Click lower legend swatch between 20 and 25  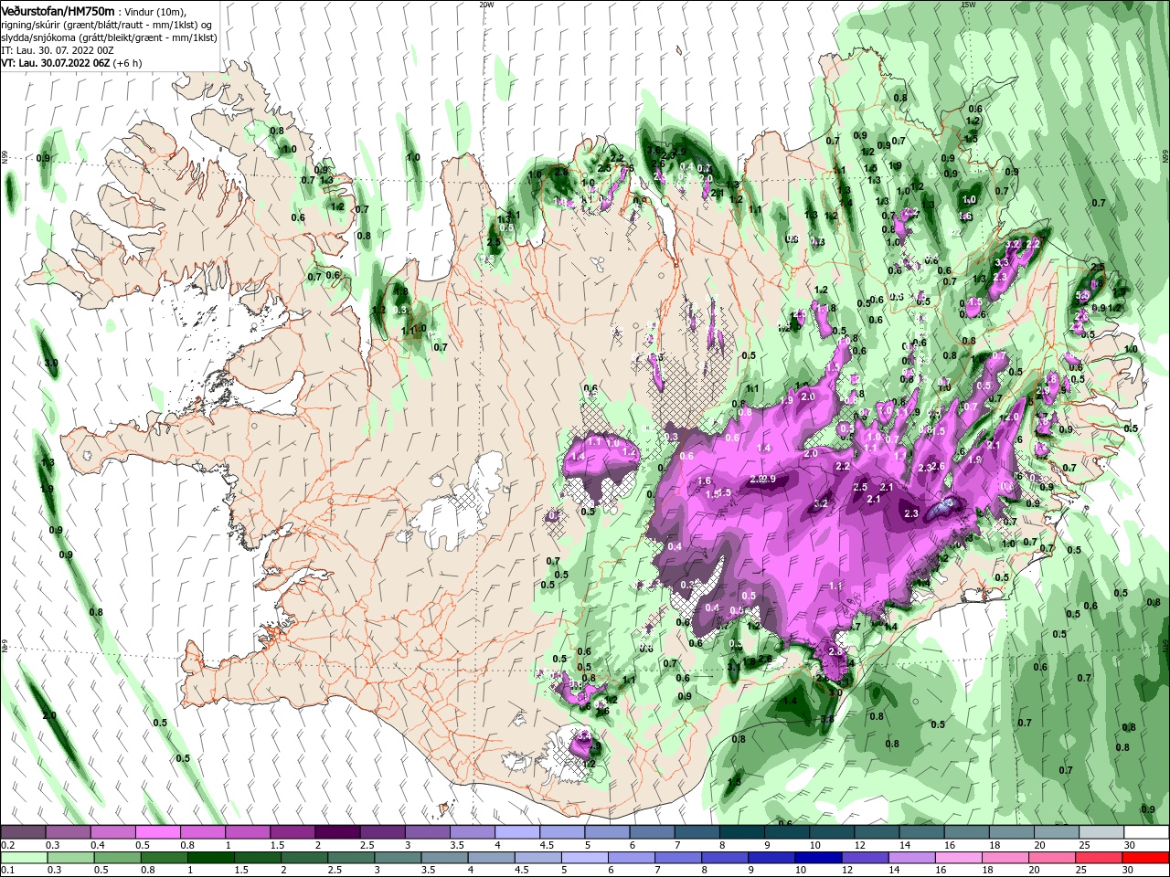[1053, 858]
